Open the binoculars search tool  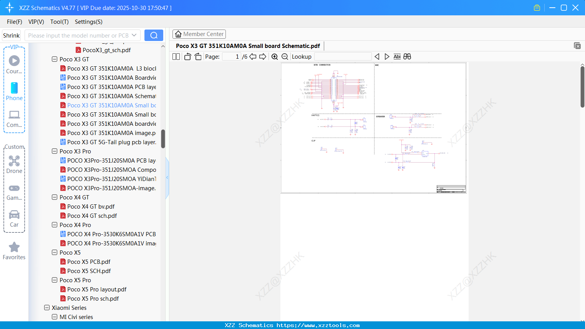coord(407,56)
